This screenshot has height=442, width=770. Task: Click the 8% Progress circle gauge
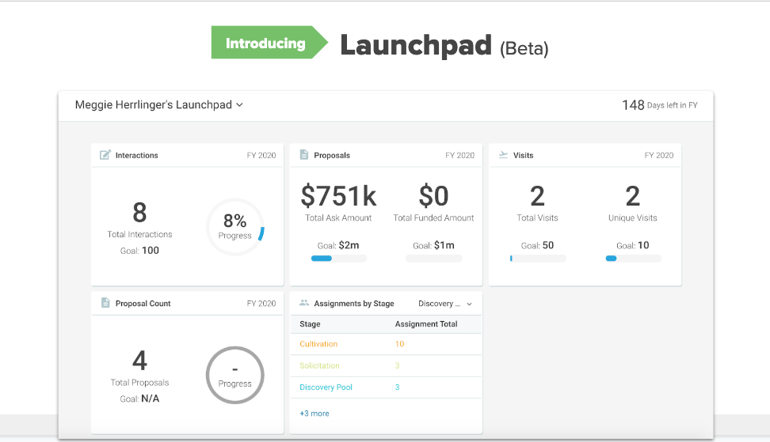tap(234, 227)
